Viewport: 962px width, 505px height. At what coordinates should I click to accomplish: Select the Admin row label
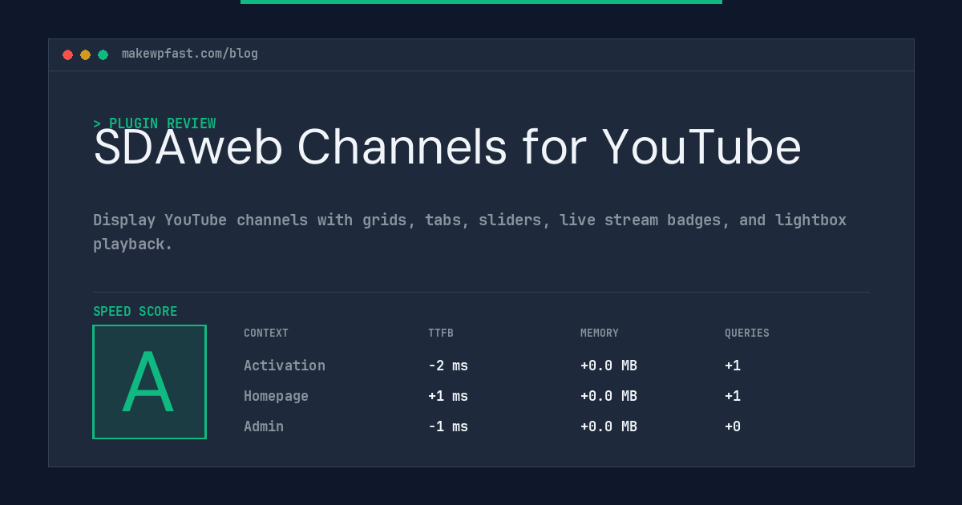[x=264, y=426]
